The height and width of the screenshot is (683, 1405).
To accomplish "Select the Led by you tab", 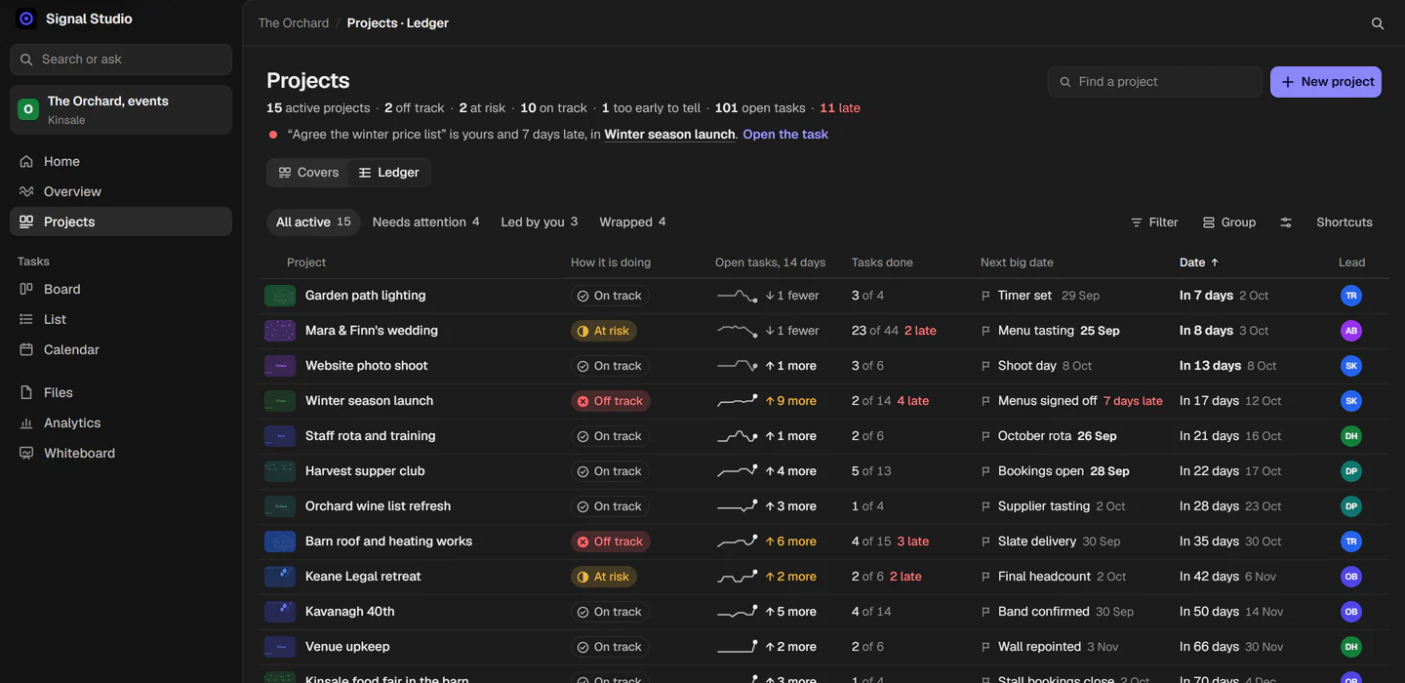I will pyautogui.click(x=539, y=222).
